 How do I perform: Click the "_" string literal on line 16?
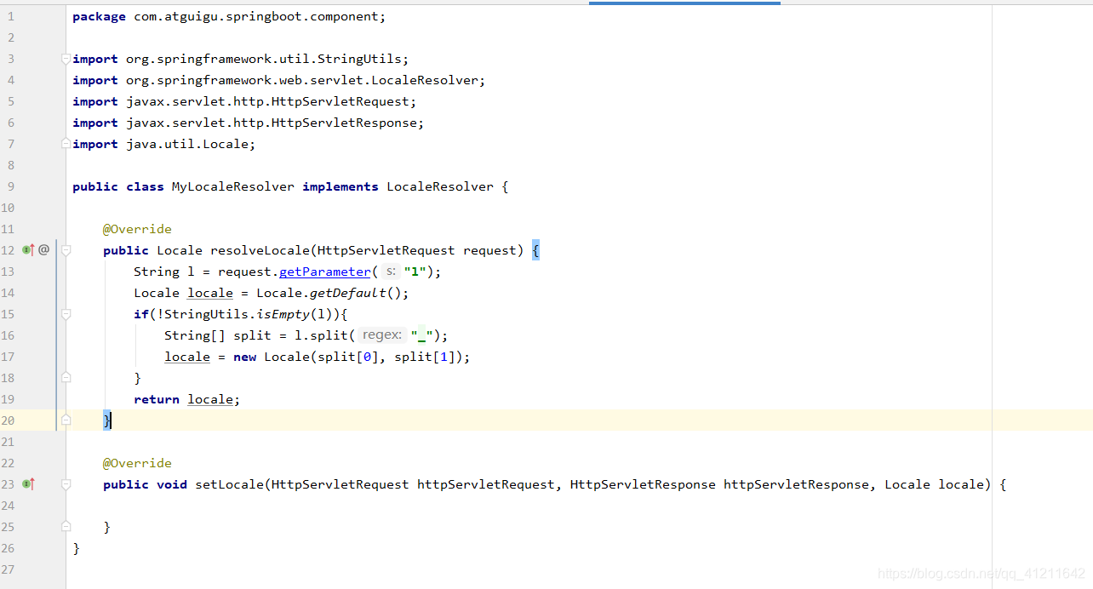click(421, 335)
